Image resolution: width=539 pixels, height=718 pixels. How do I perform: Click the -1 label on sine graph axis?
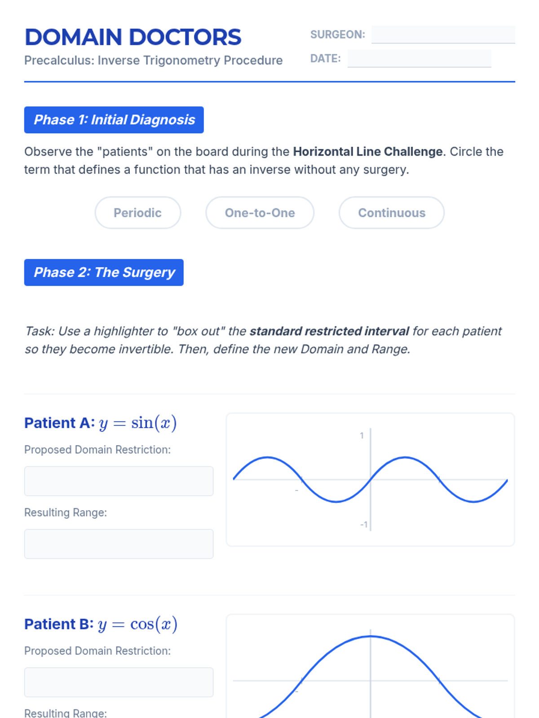pyautogui.click(x=364, y=525)
